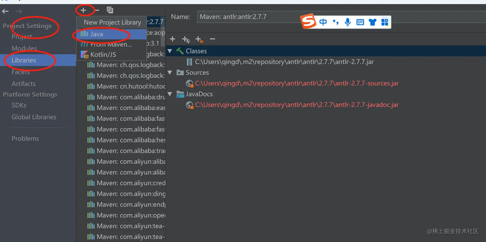
Task: Open the SDKs page
Action: [x=19, y=105]
